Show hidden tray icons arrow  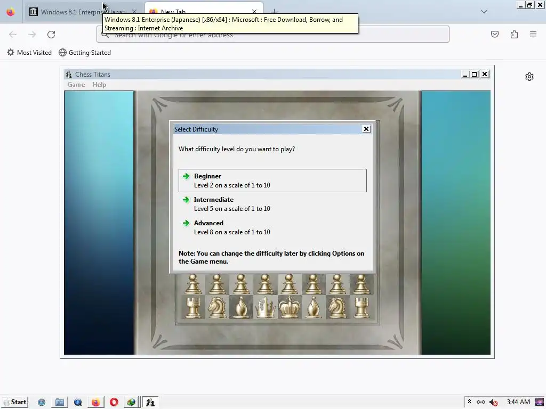point(469,402)
